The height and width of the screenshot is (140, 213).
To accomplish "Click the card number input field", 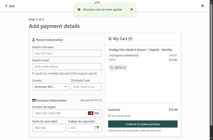I will [x=60, y=113].
